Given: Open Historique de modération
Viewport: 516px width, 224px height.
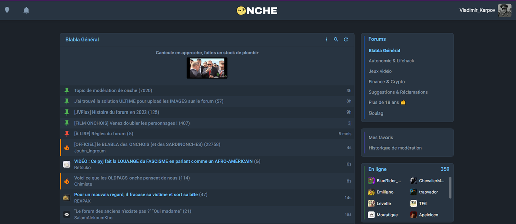Looking at the screenshot, I should (x=395, y=148).
